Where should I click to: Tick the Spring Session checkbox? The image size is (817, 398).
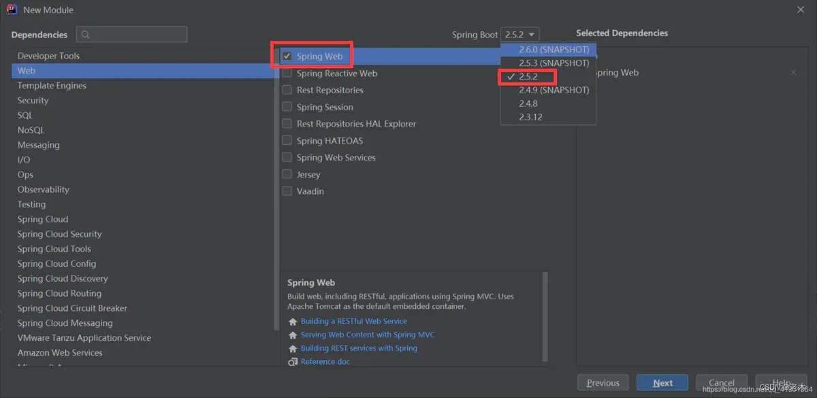(x=287, y=107)
